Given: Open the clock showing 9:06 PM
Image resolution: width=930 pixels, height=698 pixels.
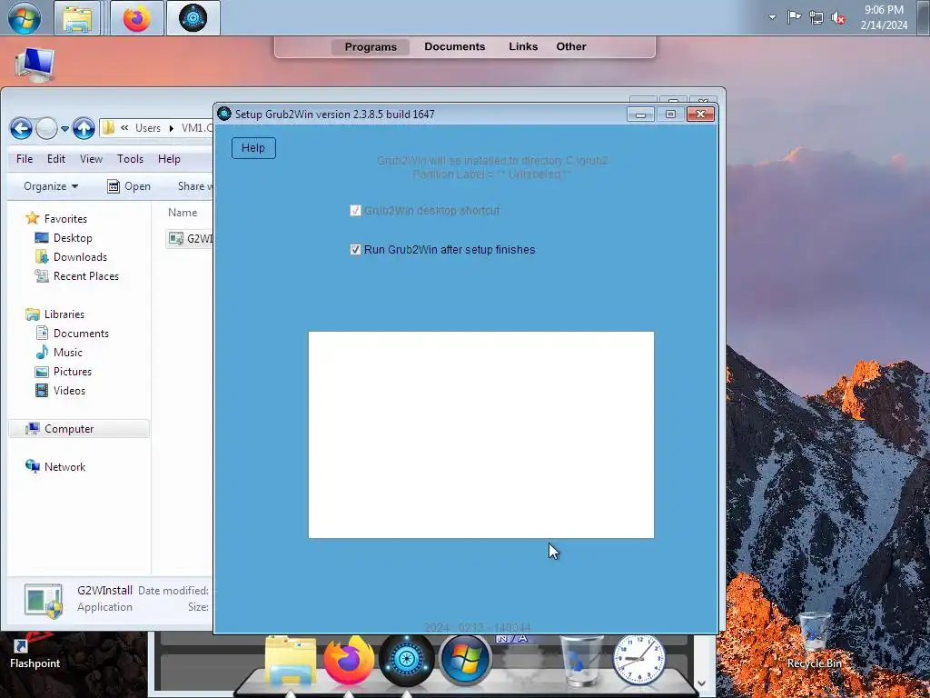Looking at the screenshot, I should (884, 17).
